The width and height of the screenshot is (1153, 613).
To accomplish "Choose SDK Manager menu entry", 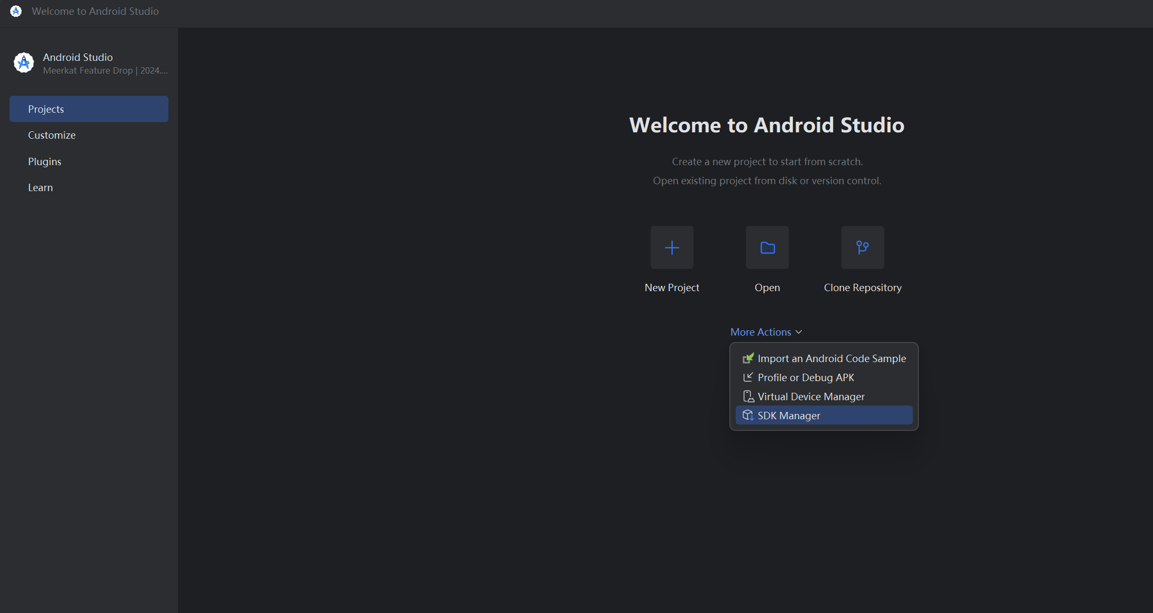I will point(789,416).
